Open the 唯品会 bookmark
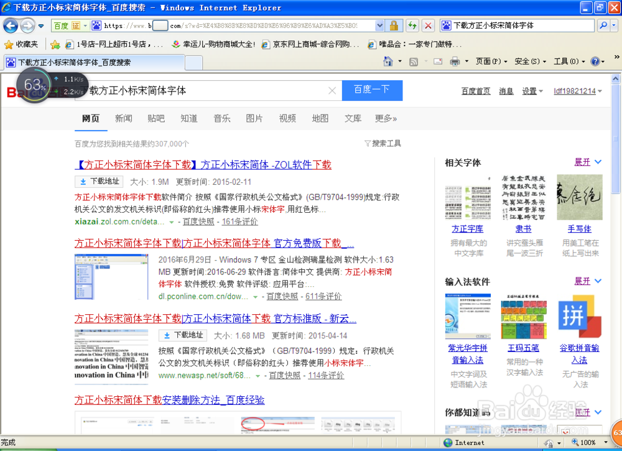 (415, 44)
